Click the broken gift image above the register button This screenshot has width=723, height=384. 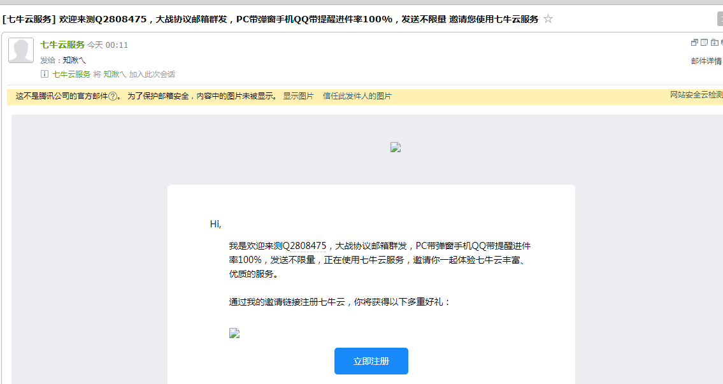click(x=234, y=333)
